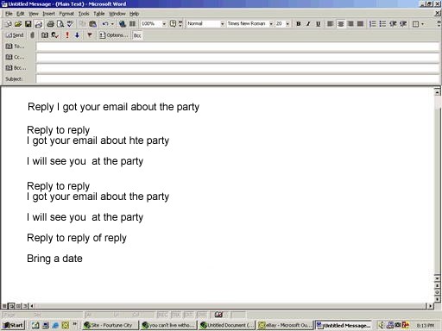Screen dimensions: 442x331
Task: Open the Zoom percentage dropdown
Action: (164, 24)
